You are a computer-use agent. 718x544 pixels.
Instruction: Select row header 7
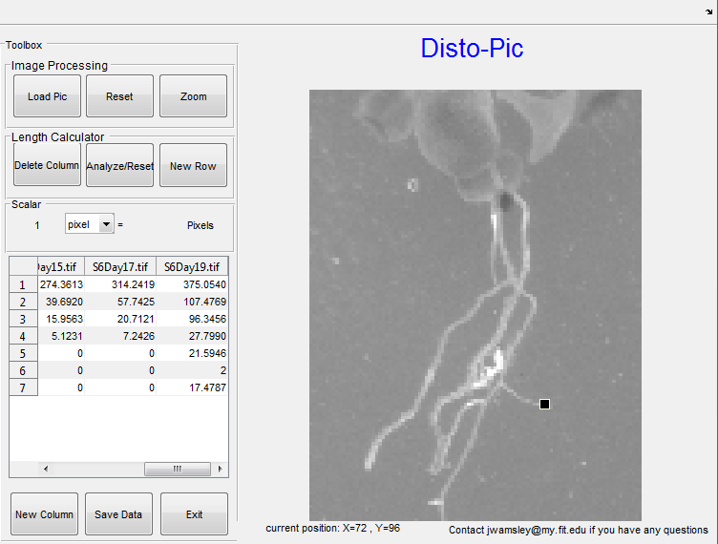click(x=23, y=387)
